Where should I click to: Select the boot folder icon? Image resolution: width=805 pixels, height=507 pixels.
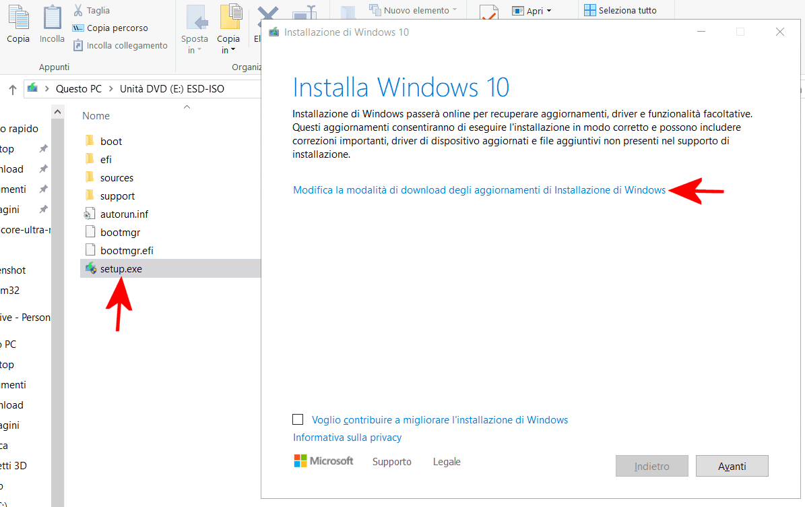90,141
